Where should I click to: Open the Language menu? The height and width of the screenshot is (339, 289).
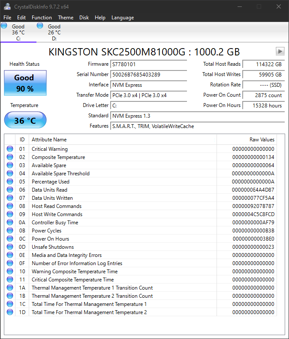[x=123, y=18]
